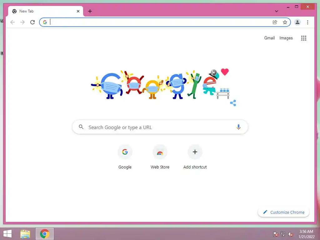Open the Chrome profile avatar
This screenshot has height=240, width=320.
click(x=297, y=22)
